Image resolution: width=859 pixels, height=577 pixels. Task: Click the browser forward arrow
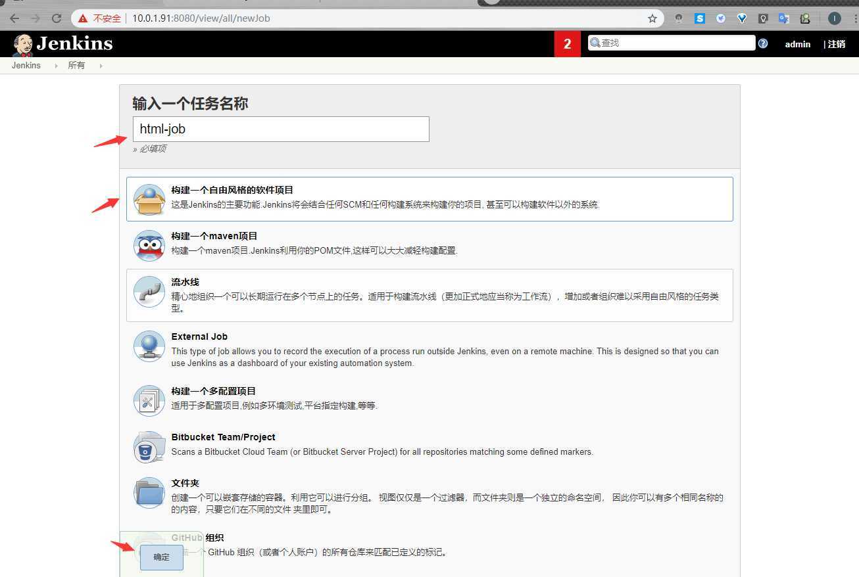36,18
